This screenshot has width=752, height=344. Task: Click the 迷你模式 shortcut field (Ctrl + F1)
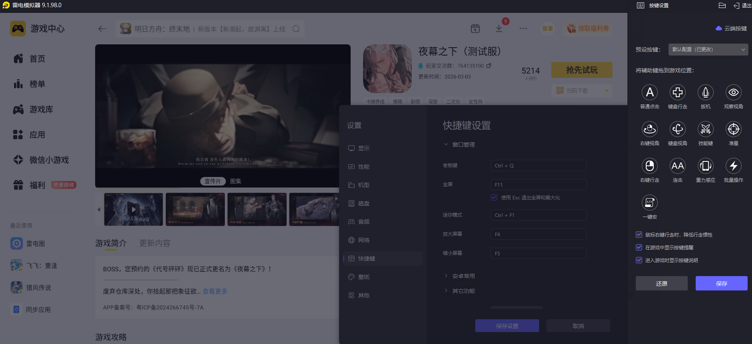tap(538, 215)
